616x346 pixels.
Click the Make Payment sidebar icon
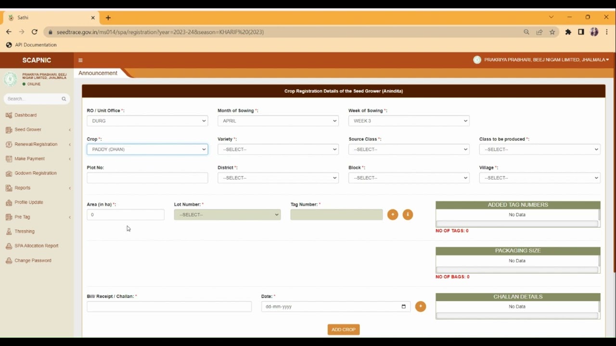coord(9,159)
